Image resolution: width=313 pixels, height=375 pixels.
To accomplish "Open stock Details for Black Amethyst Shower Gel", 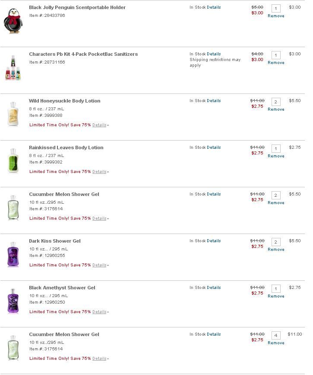I will tap(214, 288).
